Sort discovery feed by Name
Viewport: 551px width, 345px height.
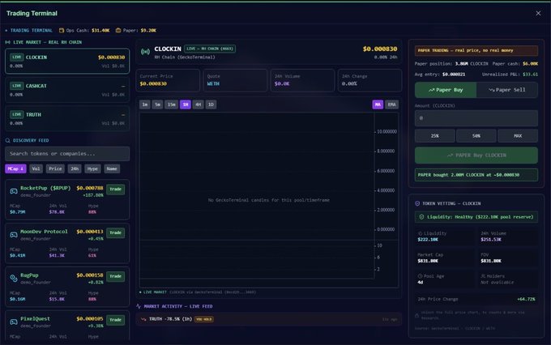[112, 168]
